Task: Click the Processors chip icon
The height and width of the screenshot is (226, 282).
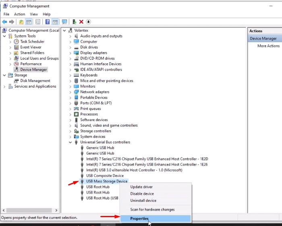Action: point(76,114)
